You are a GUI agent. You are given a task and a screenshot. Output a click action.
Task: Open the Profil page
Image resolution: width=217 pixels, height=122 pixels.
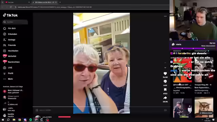[11, 73]
